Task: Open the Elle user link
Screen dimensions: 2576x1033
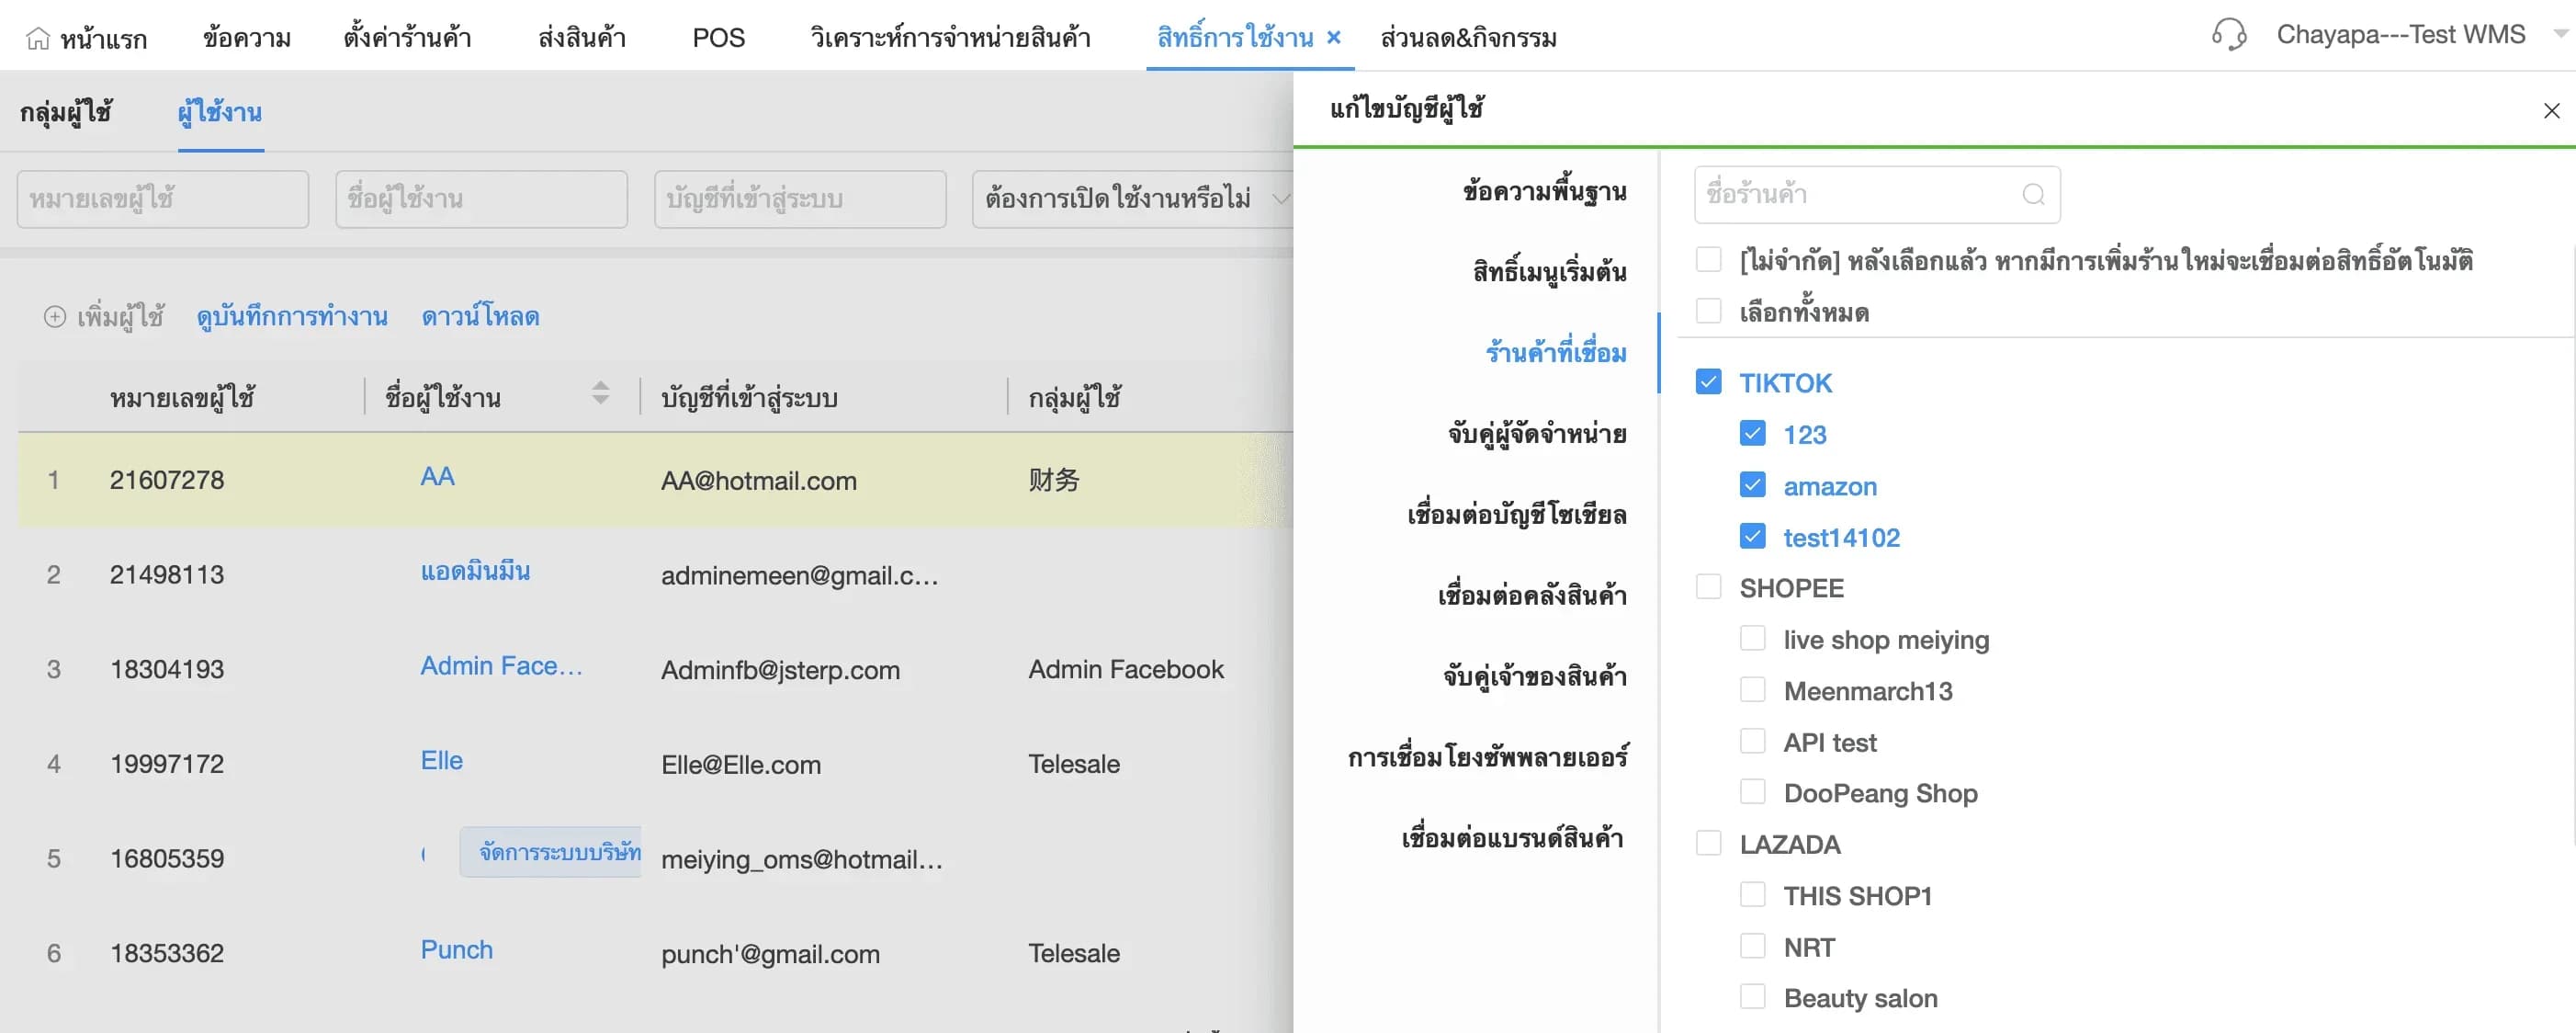Action: click(441, 760)
